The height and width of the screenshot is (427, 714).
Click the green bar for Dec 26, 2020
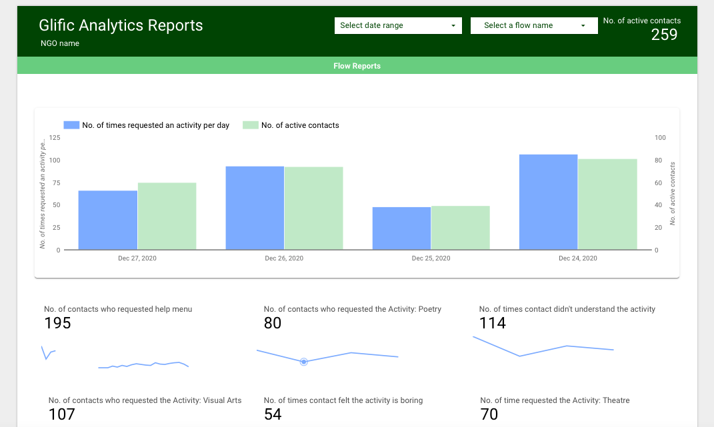pos(314,208)
